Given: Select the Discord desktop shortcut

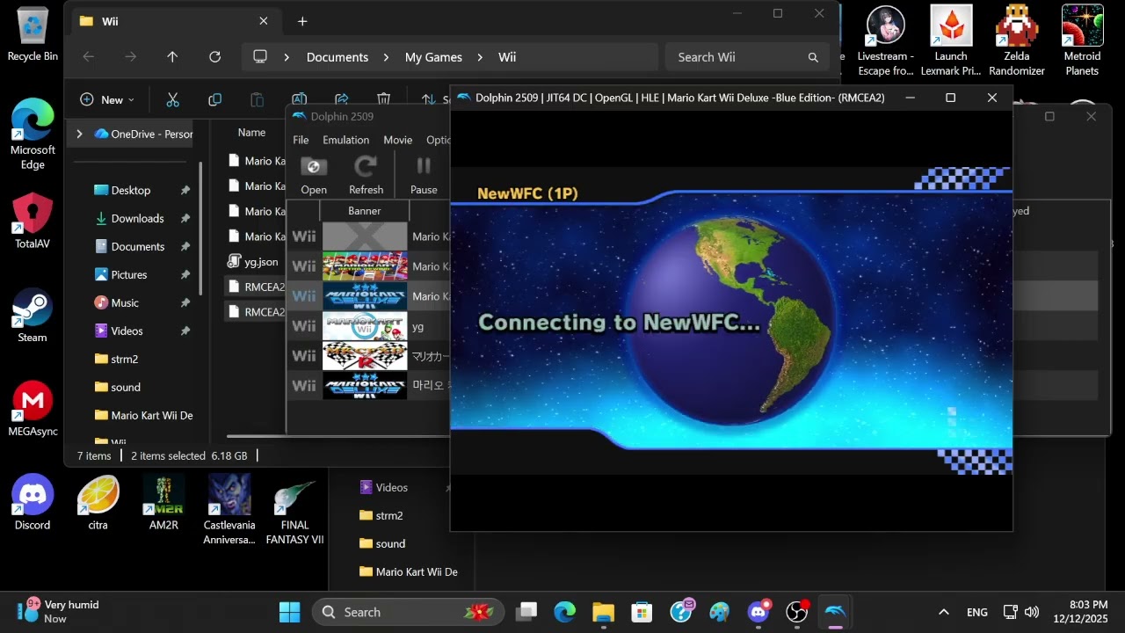Looking at the screenshot, I should 33,503.
